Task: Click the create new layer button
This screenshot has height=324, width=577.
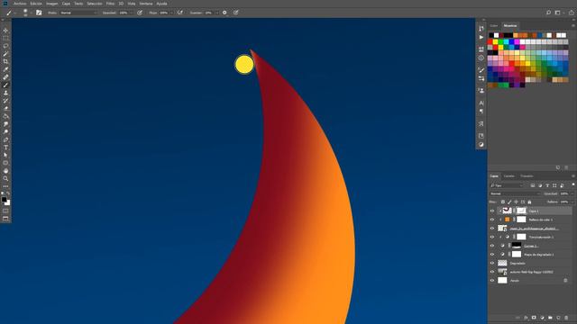Action: pyautogui.click(x=558, y=318)
